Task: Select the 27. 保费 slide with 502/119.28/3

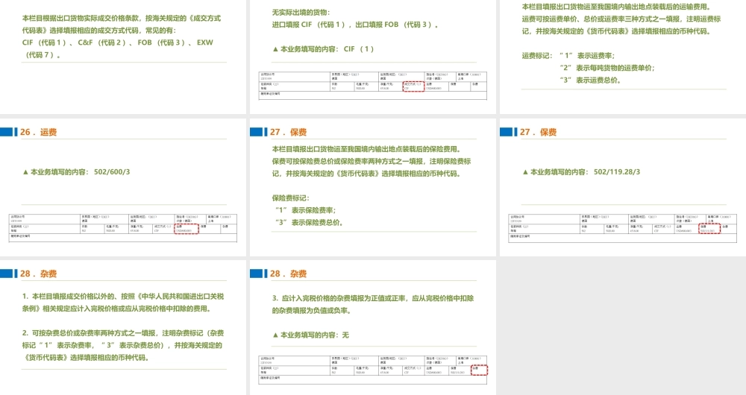Action: click(x=623, y=187)
